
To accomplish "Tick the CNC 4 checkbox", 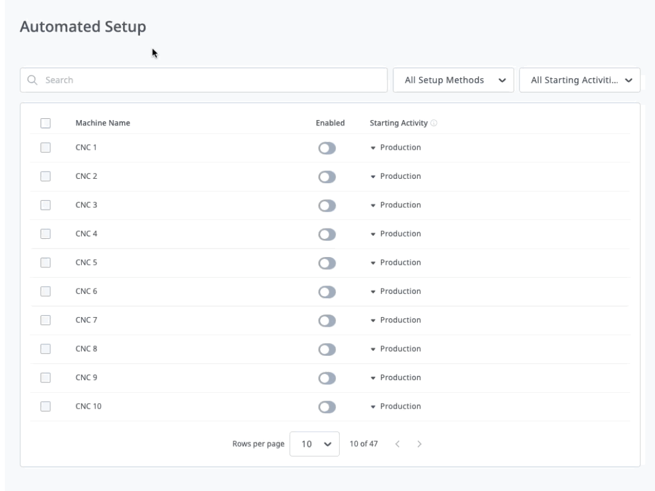I will pyautogui.click(x=45, y=233).
